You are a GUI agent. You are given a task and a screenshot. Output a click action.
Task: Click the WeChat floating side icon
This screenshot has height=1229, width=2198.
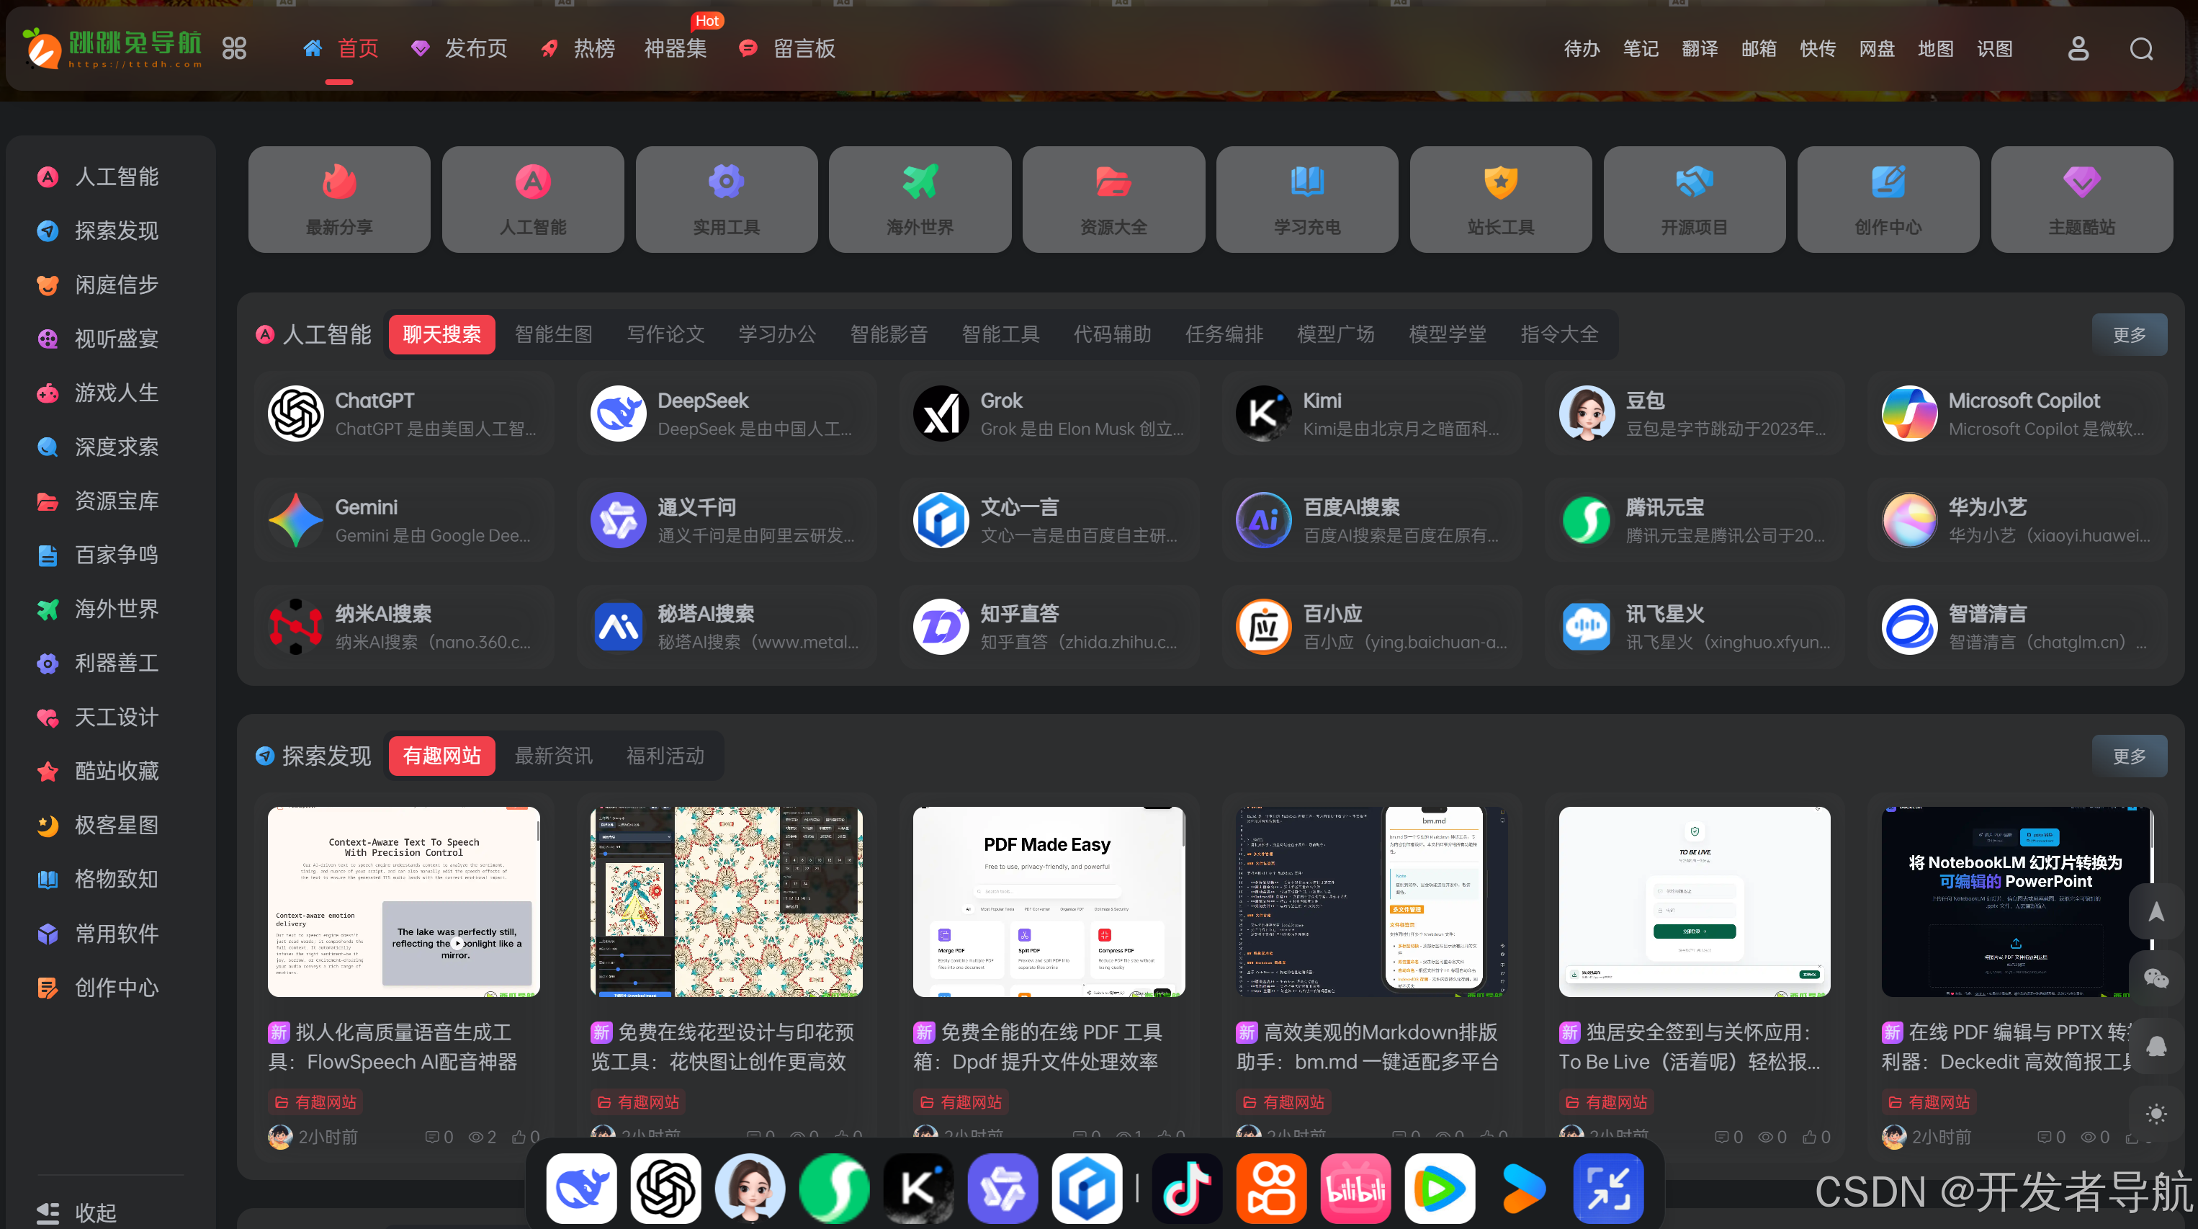click(x=2156, y=978)
